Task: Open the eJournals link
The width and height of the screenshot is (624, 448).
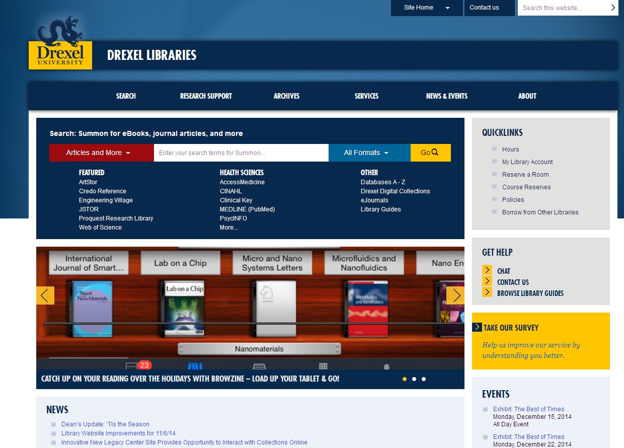Action: click(x=374, y=200)
